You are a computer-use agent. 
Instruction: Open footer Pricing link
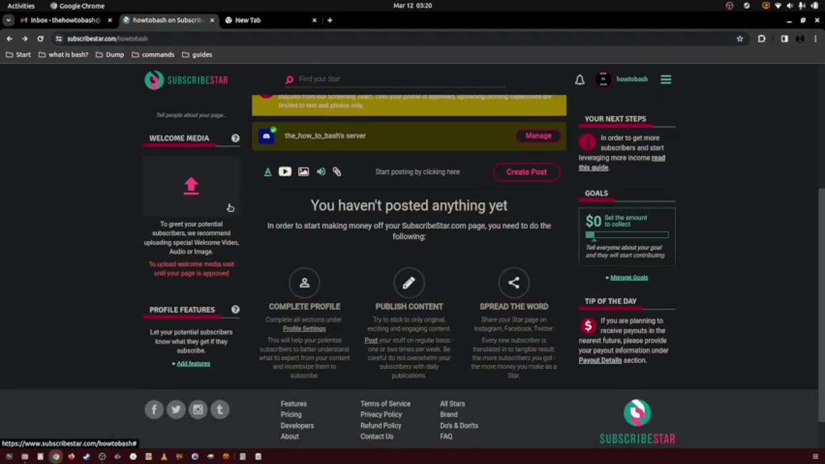(x=291, y=414)
